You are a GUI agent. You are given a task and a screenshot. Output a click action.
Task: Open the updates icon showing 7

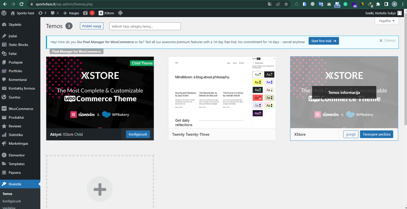click(40, 13)
